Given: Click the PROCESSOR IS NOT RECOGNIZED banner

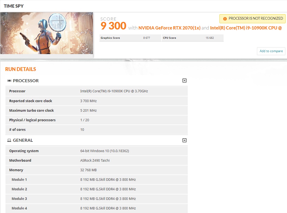Looking at the screenshot, I should click(252, 19).
